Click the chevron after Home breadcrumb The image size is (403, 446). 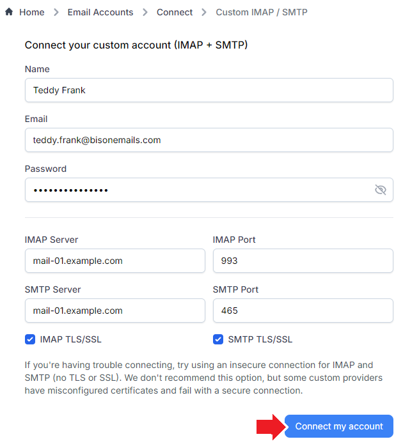[56, 12]
